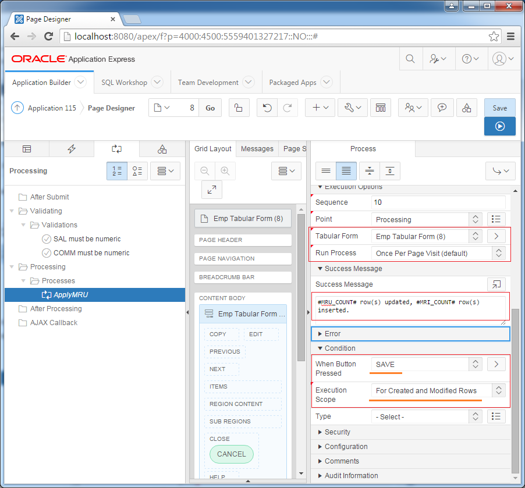Open the Point list of values button
Screen dimensions: 525x488
[496, 219]
